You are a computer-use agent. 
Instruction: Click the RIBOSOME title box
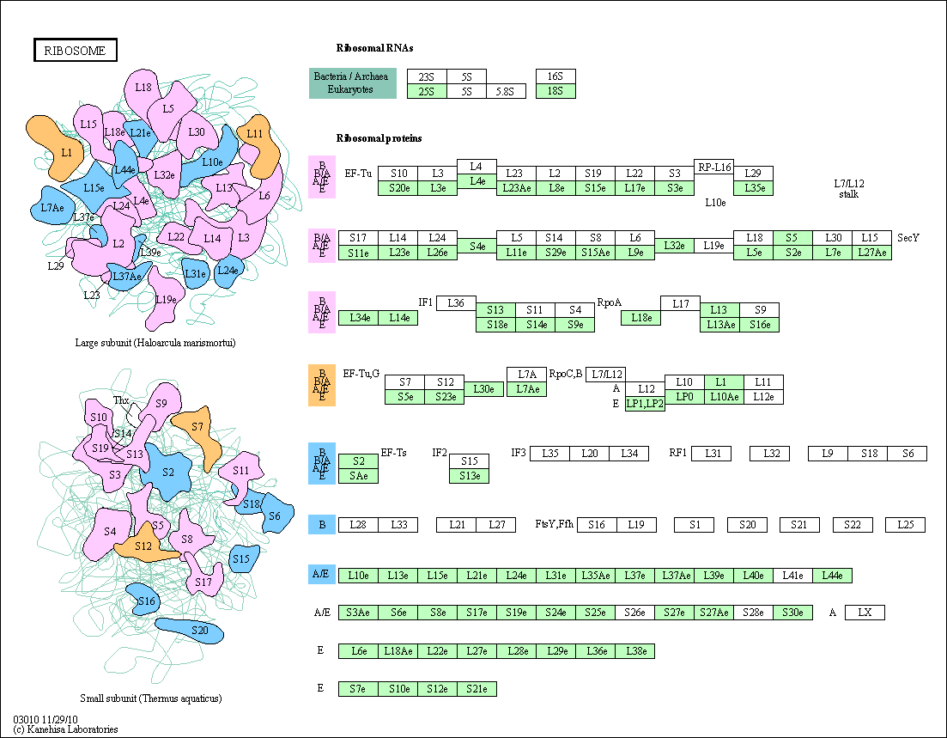pyautogui.click(x=75, y=51)
